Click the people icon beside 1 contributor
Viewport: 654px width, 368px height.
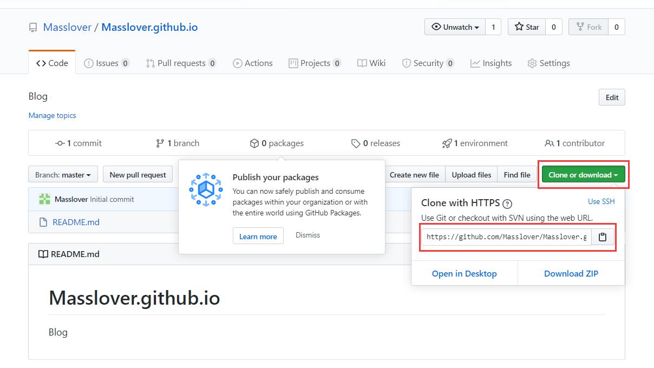[x=549, y=143]
